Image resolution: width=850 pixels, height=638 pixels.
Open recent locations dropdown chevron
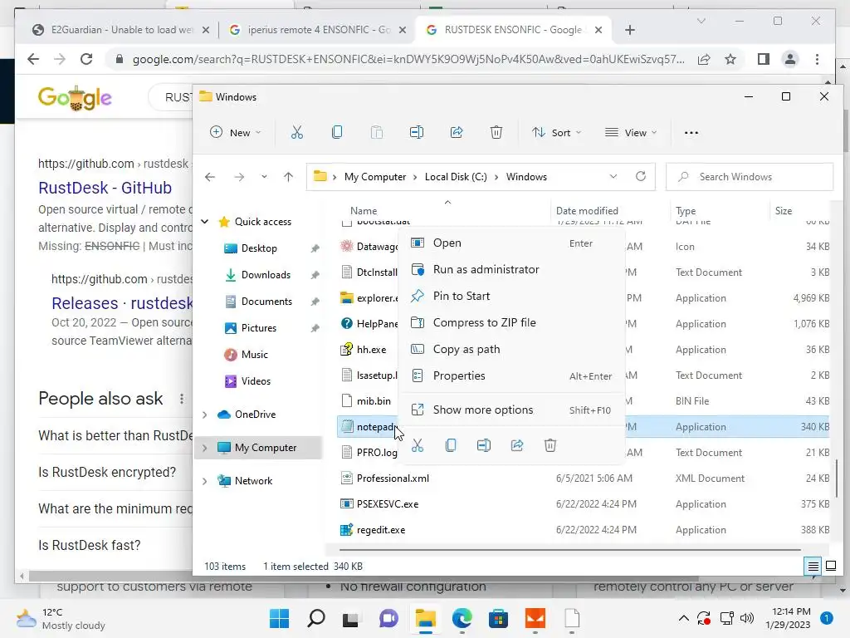[264, 177]
